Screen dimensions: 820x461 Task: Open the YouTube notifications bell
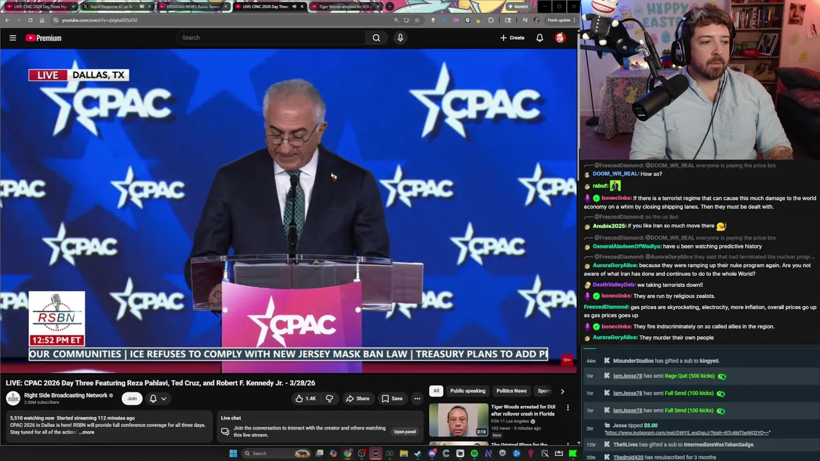click(539, 38)
